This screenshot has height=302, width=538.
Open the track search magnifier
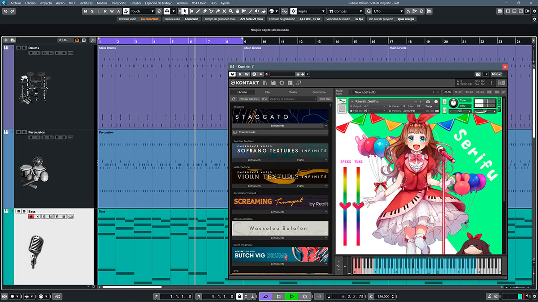click(x=92, y=40)
